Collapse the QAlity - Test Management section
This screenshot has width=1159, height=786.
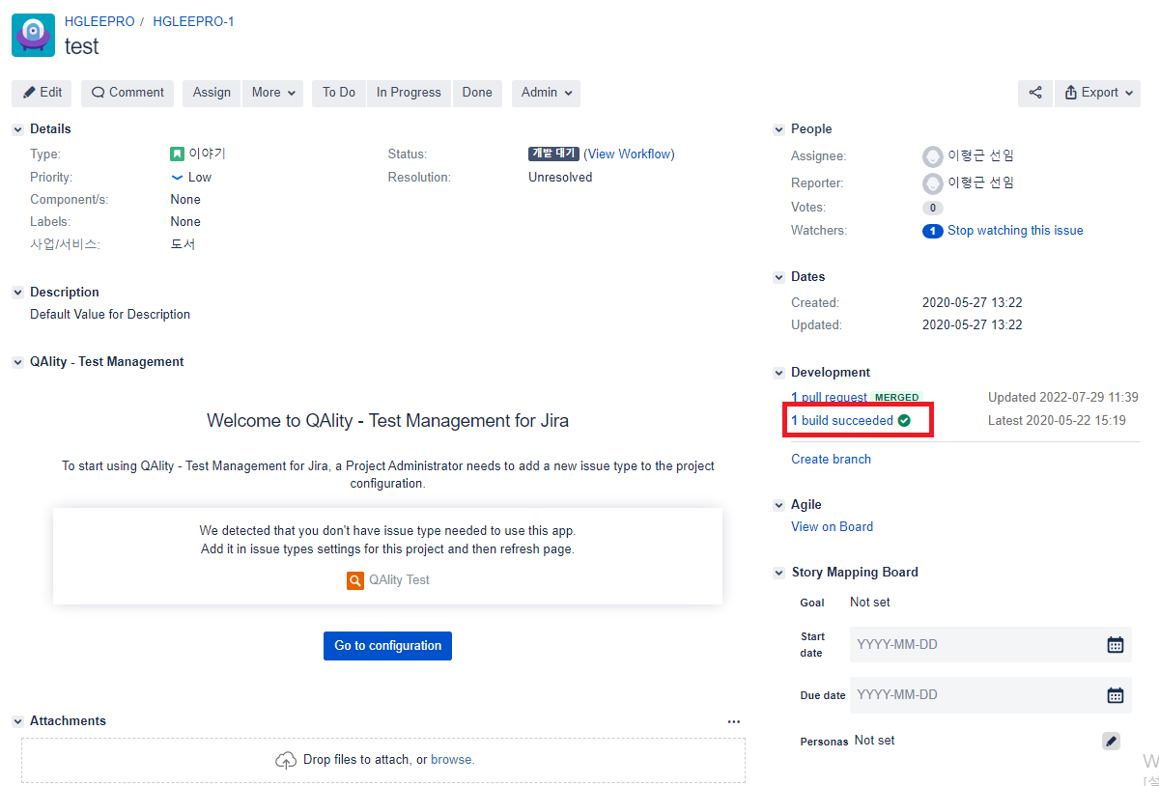(17, 362)
